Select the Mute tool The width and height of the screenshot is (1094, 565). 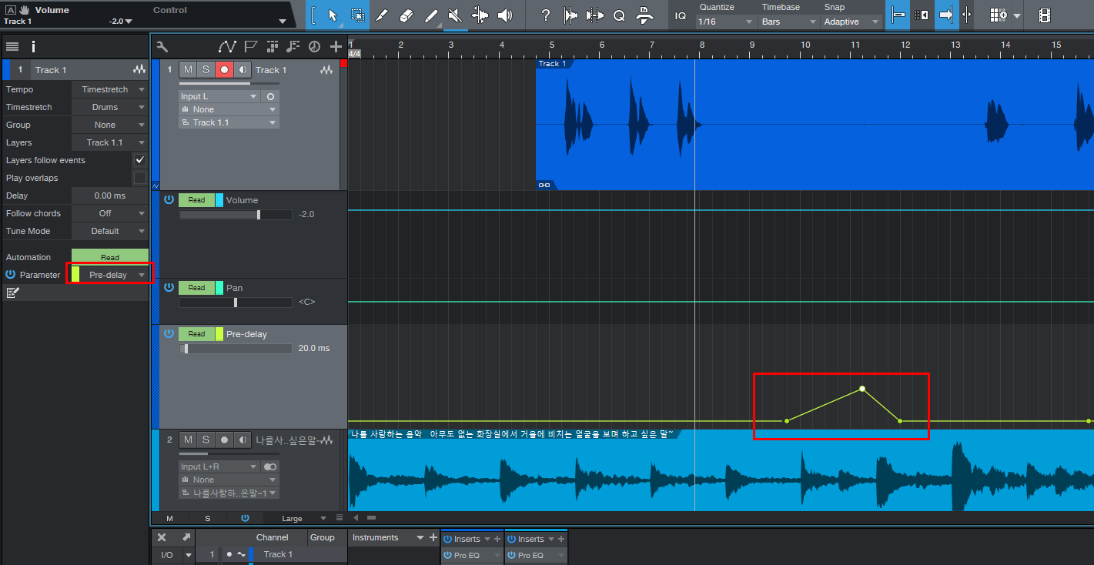(456, 15)
